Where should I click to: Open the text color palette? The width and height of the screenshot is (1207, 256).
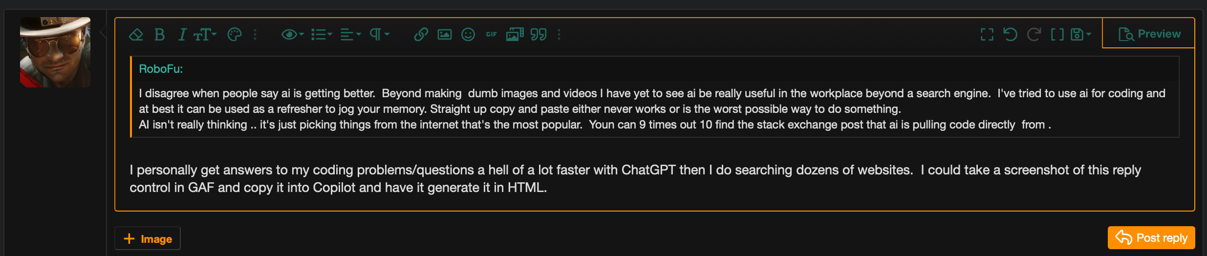[235, 35]
